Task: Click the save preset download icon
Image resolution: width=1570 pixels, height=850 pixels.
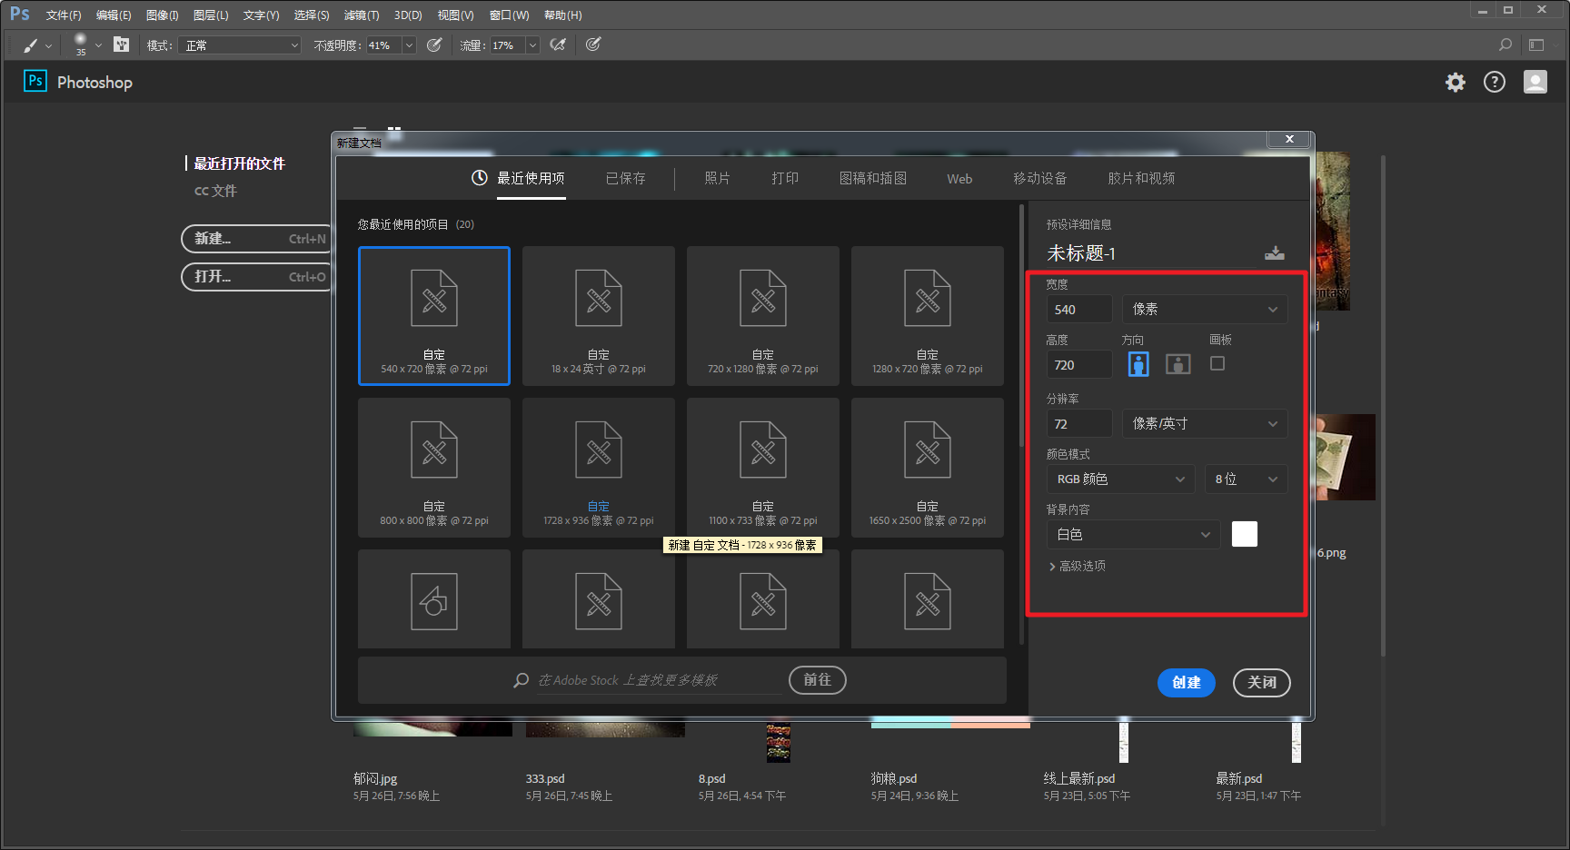Action: click(x=1275, y=253)
